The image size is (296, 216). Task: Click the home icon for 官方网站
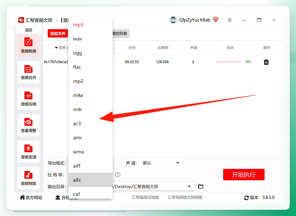(22, 197)
